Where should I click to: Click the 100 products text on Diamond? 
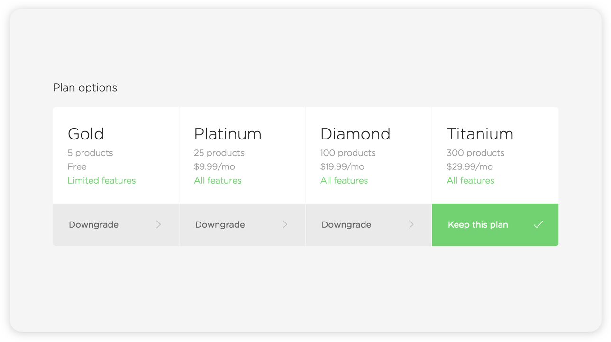[348, 153]
